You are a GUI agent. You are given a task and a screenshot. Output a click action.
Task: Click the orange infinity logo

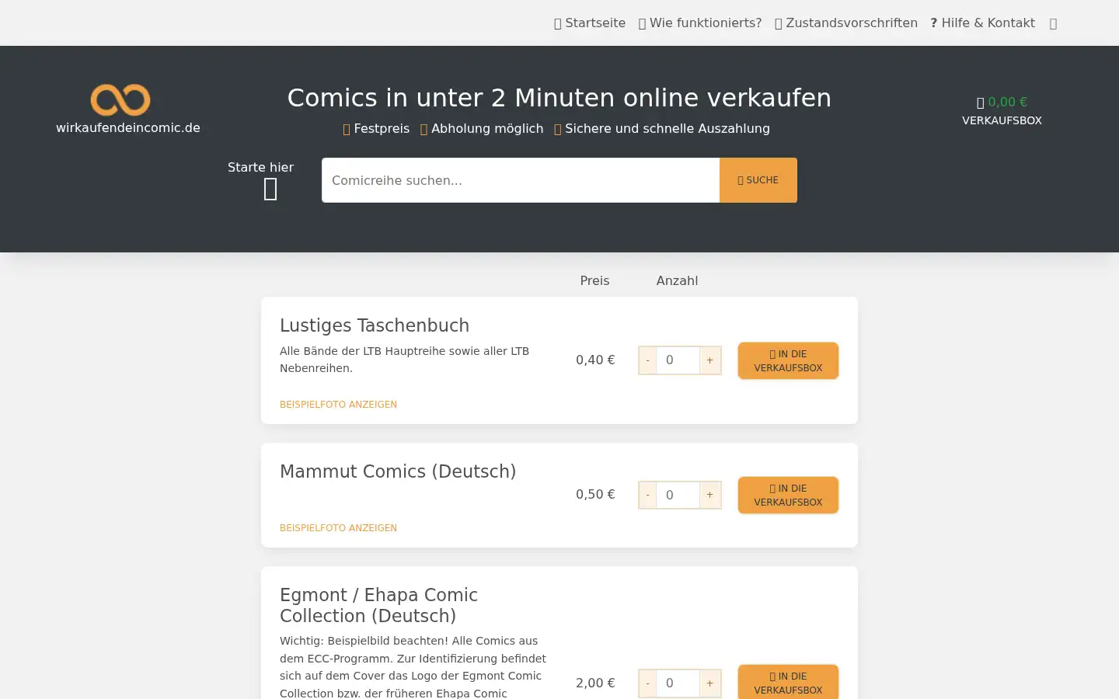[x=120, y=99]
